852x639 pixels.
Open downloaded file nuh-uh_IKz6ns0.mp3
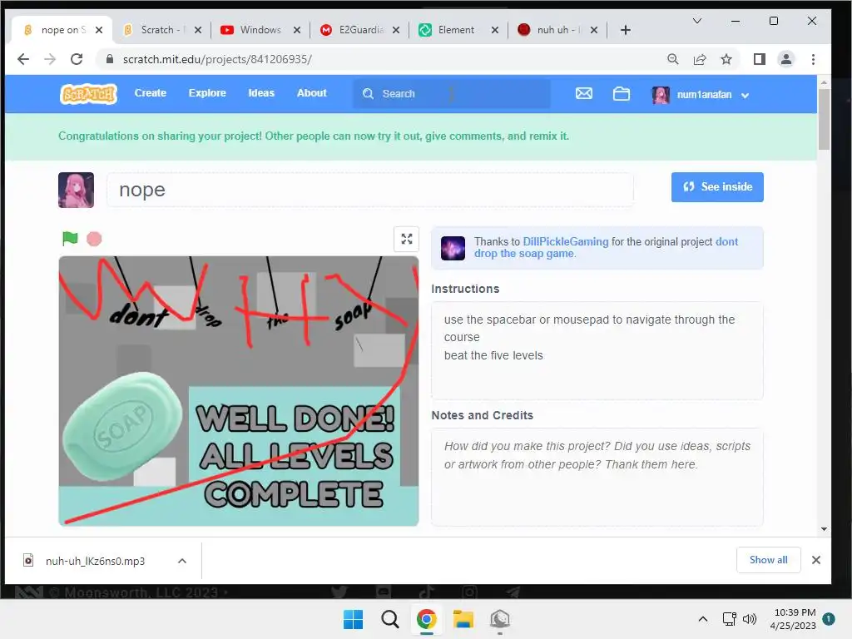tap(95, 561)
